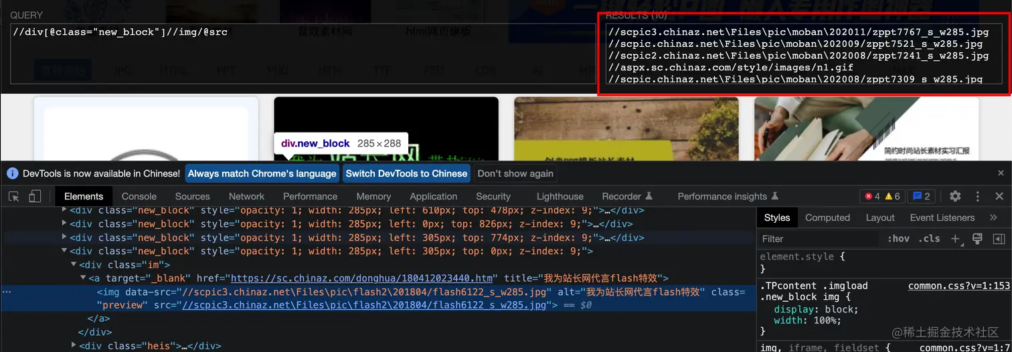Select result row zppt7241_s_w285.jpg
Viewport: 1012px width, 352px height.
point(798,56)
